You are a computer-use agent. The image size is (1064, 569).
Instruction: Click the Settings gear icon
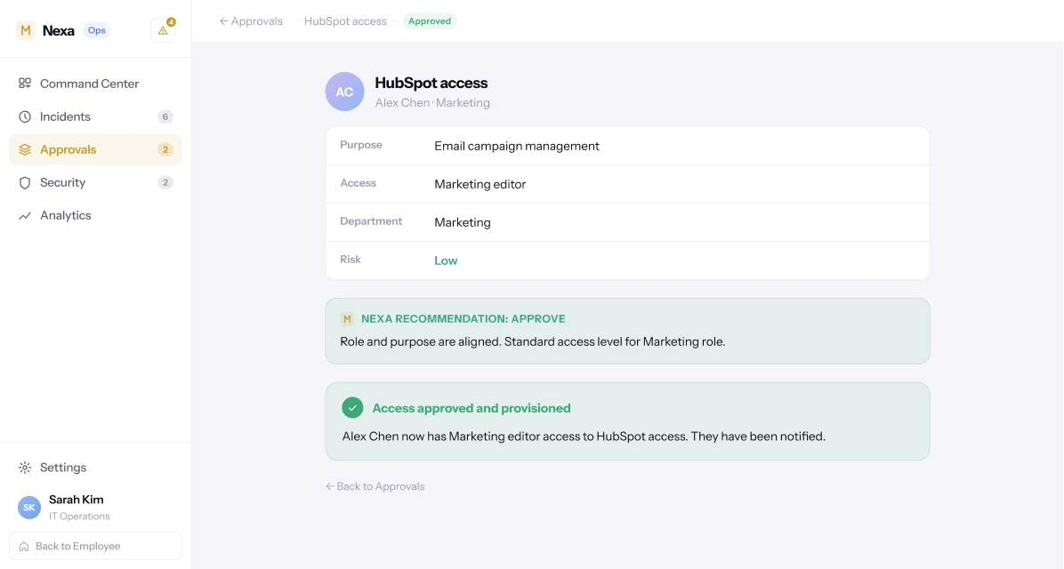[24, 468]
